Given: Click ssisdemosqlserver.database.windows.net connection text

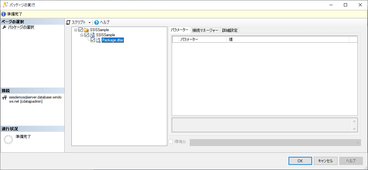Looking at the screenshot, I should pyautogui.click(x=35, y=99).
